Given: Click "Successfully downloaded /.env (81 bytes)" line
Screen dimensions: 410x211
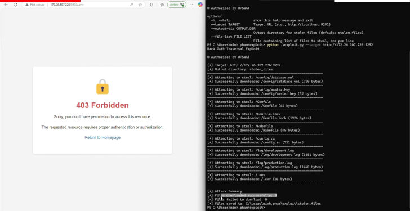Looking at the screenshot, I should point(249,179).
